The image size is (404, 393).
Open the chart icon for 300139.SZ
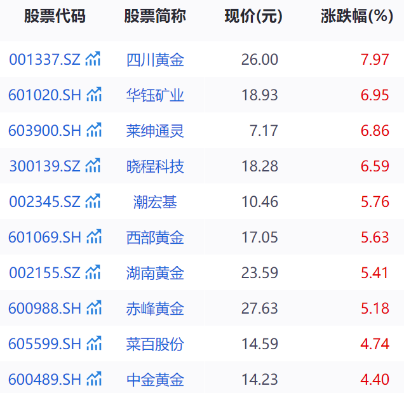[x=93, y=166]
